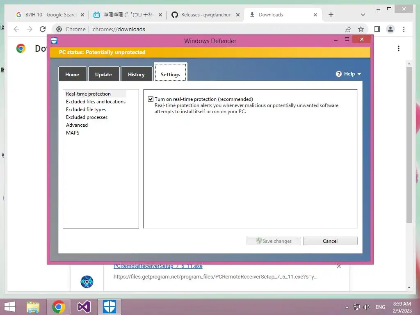Close the bilibili browser tab

pos(160,15)
